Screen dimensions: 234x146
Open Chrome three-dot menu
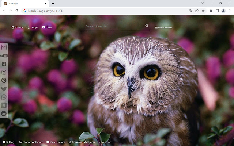click(x=230, y=11)
